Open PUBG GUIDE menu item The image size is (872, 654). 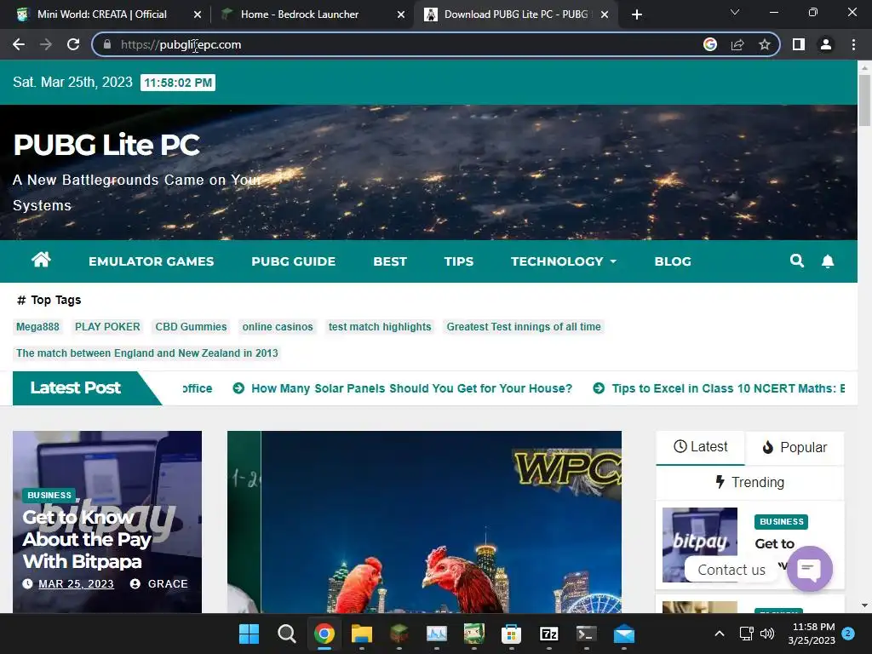tap(294, 261)
